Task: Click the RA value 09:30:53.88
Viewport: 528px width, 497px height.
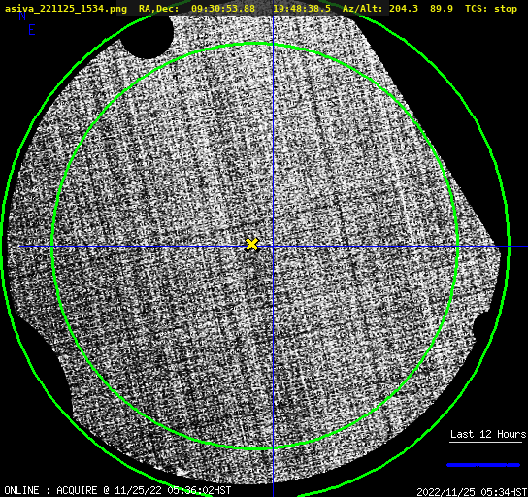Action: (223, 9)
